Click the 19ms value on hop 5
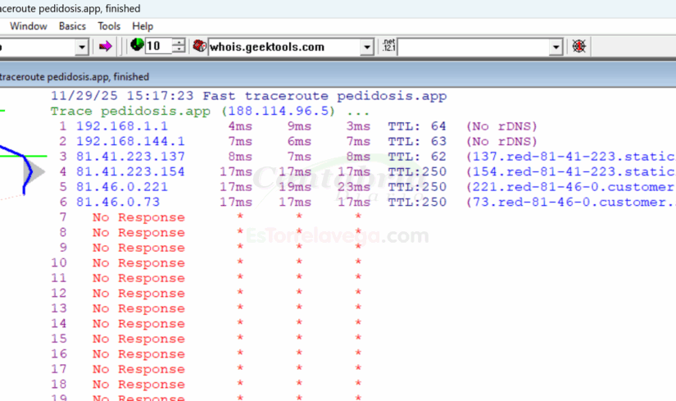Screen dimensions: 676x401 point(295,186)
